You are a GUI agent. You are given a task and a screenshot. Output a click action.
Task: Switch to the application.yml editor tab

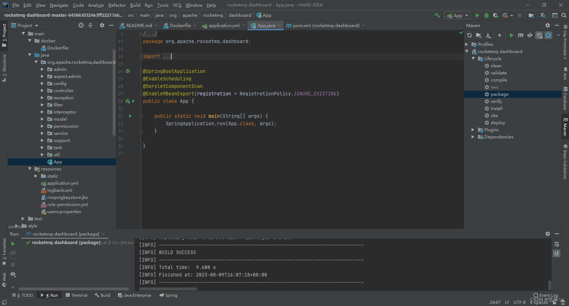click(x=224, y=25)
